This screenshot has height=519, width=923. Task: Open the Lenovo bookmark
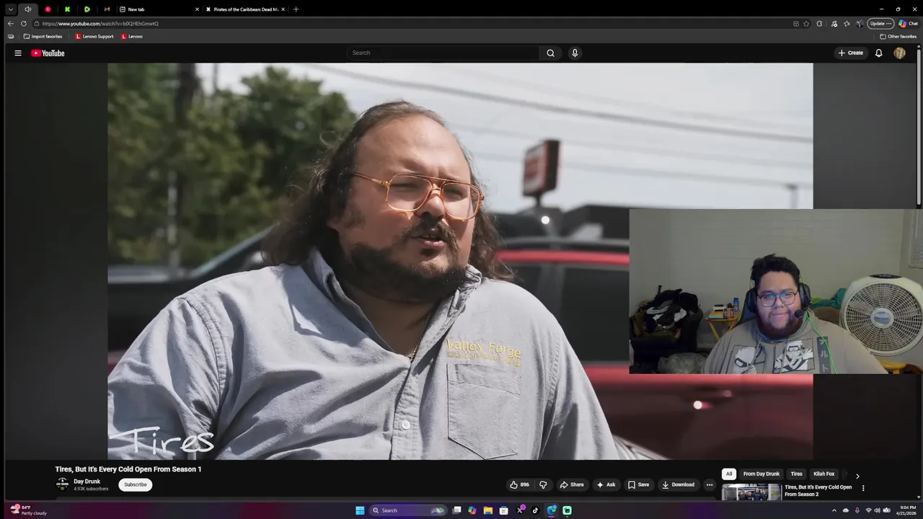132,36
